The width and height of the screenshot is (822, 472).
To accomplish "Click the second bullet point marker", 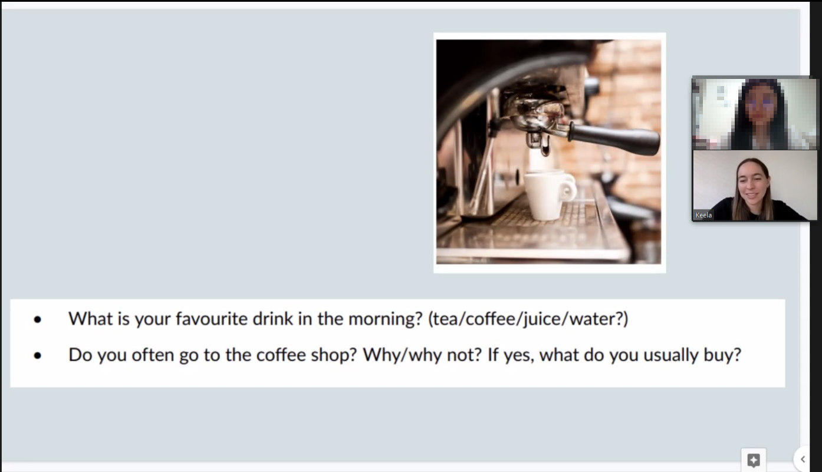I will point(38,356).
